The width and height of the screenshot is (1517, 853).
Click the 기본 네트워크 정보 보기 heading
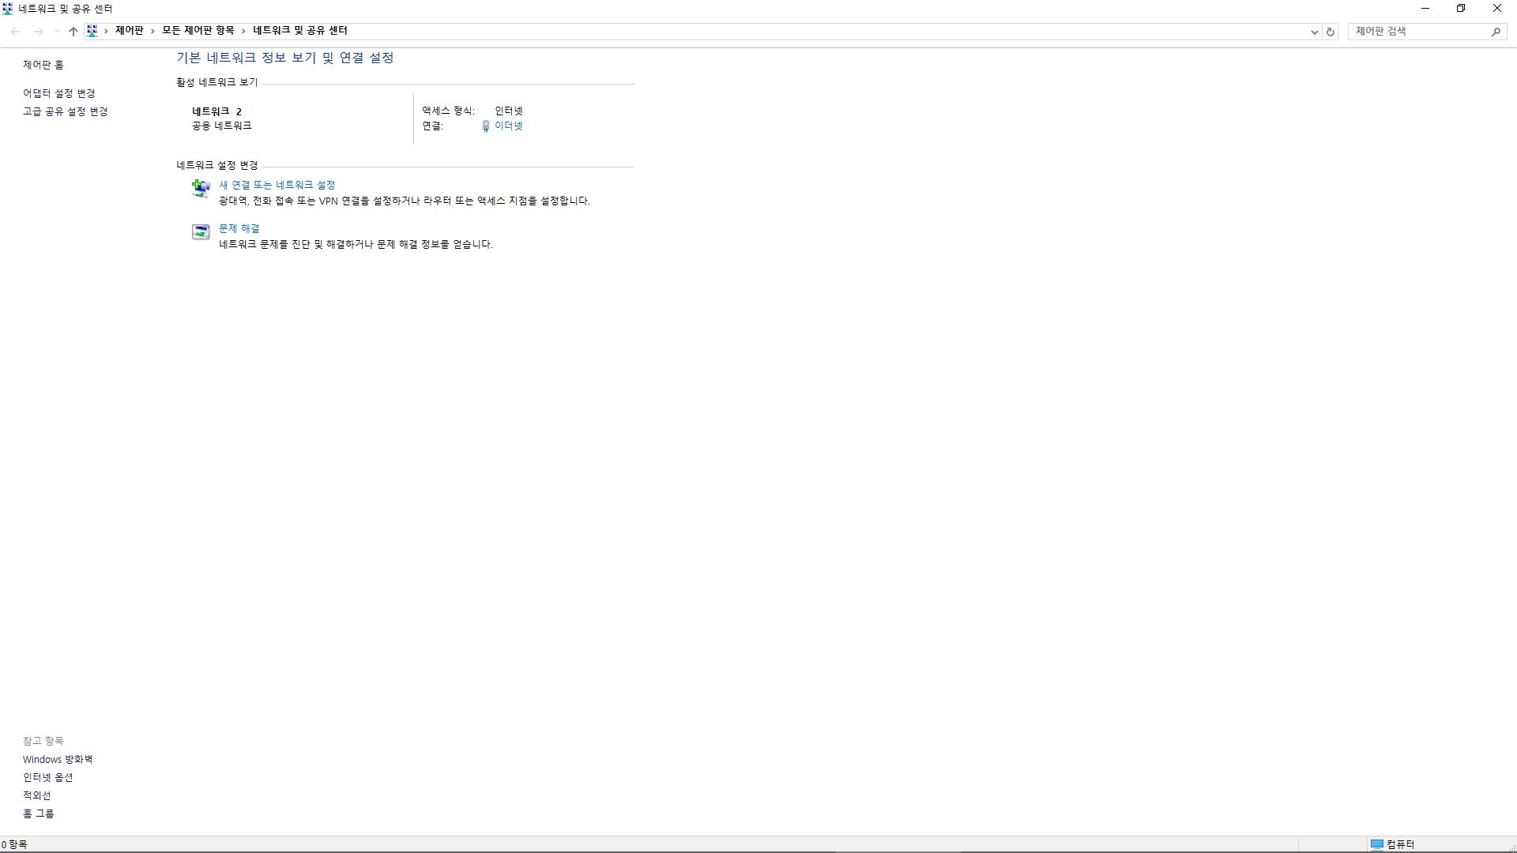tap(285, 58)
